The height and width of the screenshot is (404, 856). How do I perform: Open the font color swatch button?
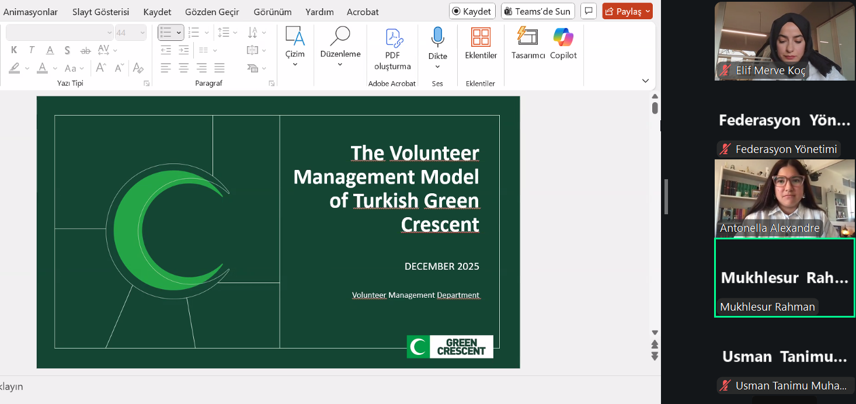click(42, 68)
